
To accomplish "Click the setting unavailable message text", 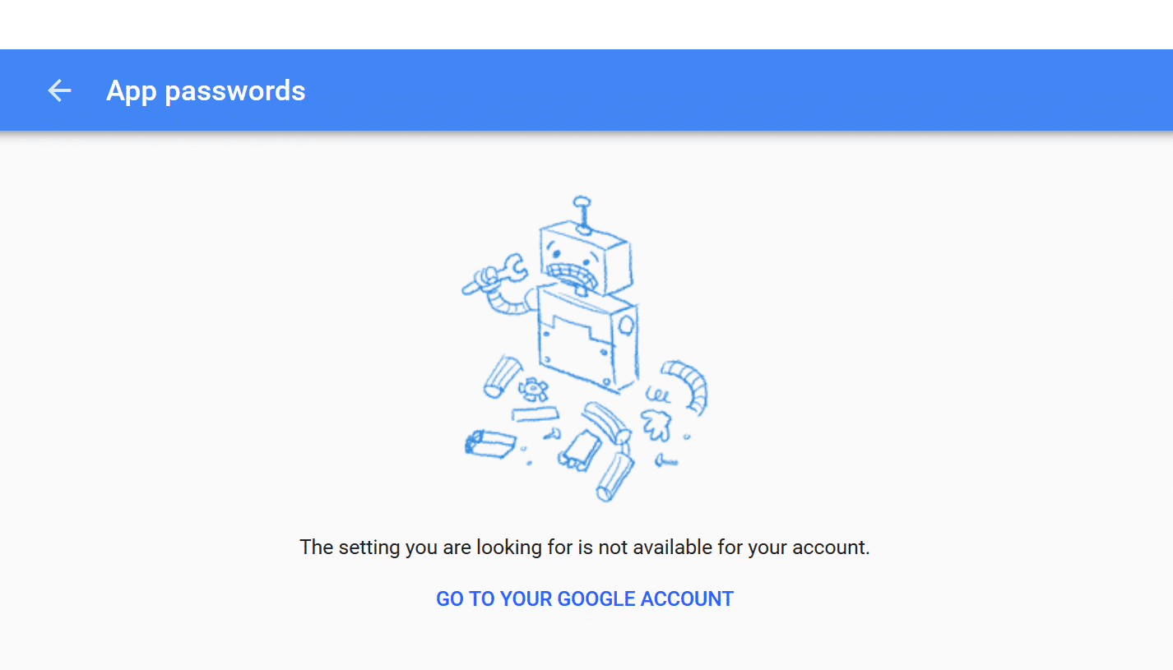I will tap(585, 547).
